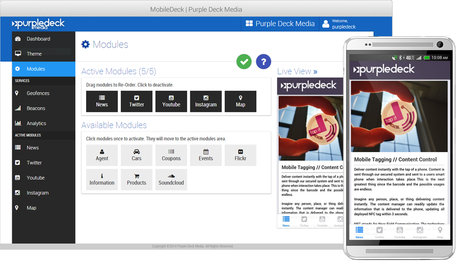Click "Mobile Tagging // Content Control" phone heading
Screen dimensions: 456x263
click(x=395, y=159)
